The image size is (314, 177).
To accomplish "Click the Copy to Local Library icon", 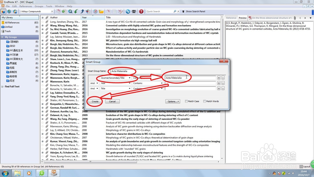I will click(58, 11).
